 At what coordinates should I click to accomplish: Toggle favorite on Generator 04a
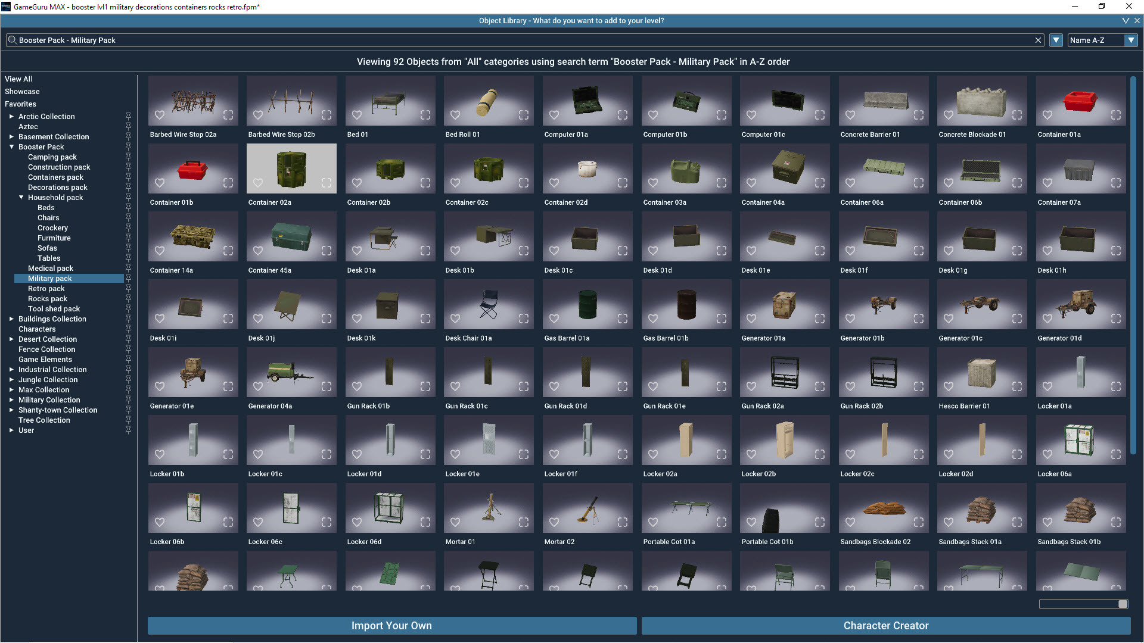coord(258,386)
